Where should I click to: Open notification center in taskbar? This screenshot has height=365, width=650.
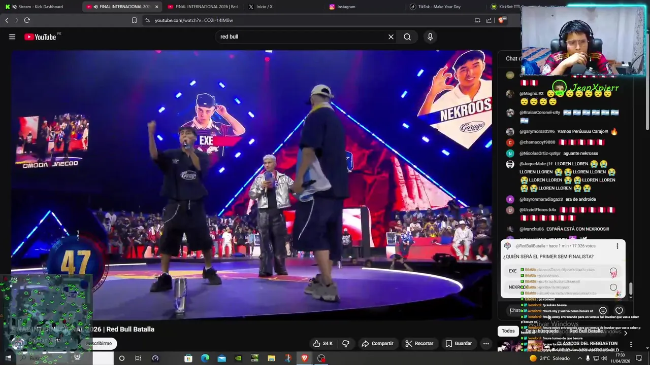[639, 358]
